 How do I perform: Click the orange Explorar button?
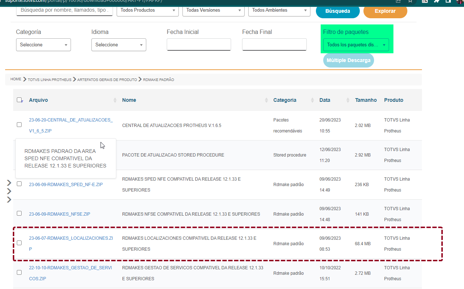click(385, 11)
